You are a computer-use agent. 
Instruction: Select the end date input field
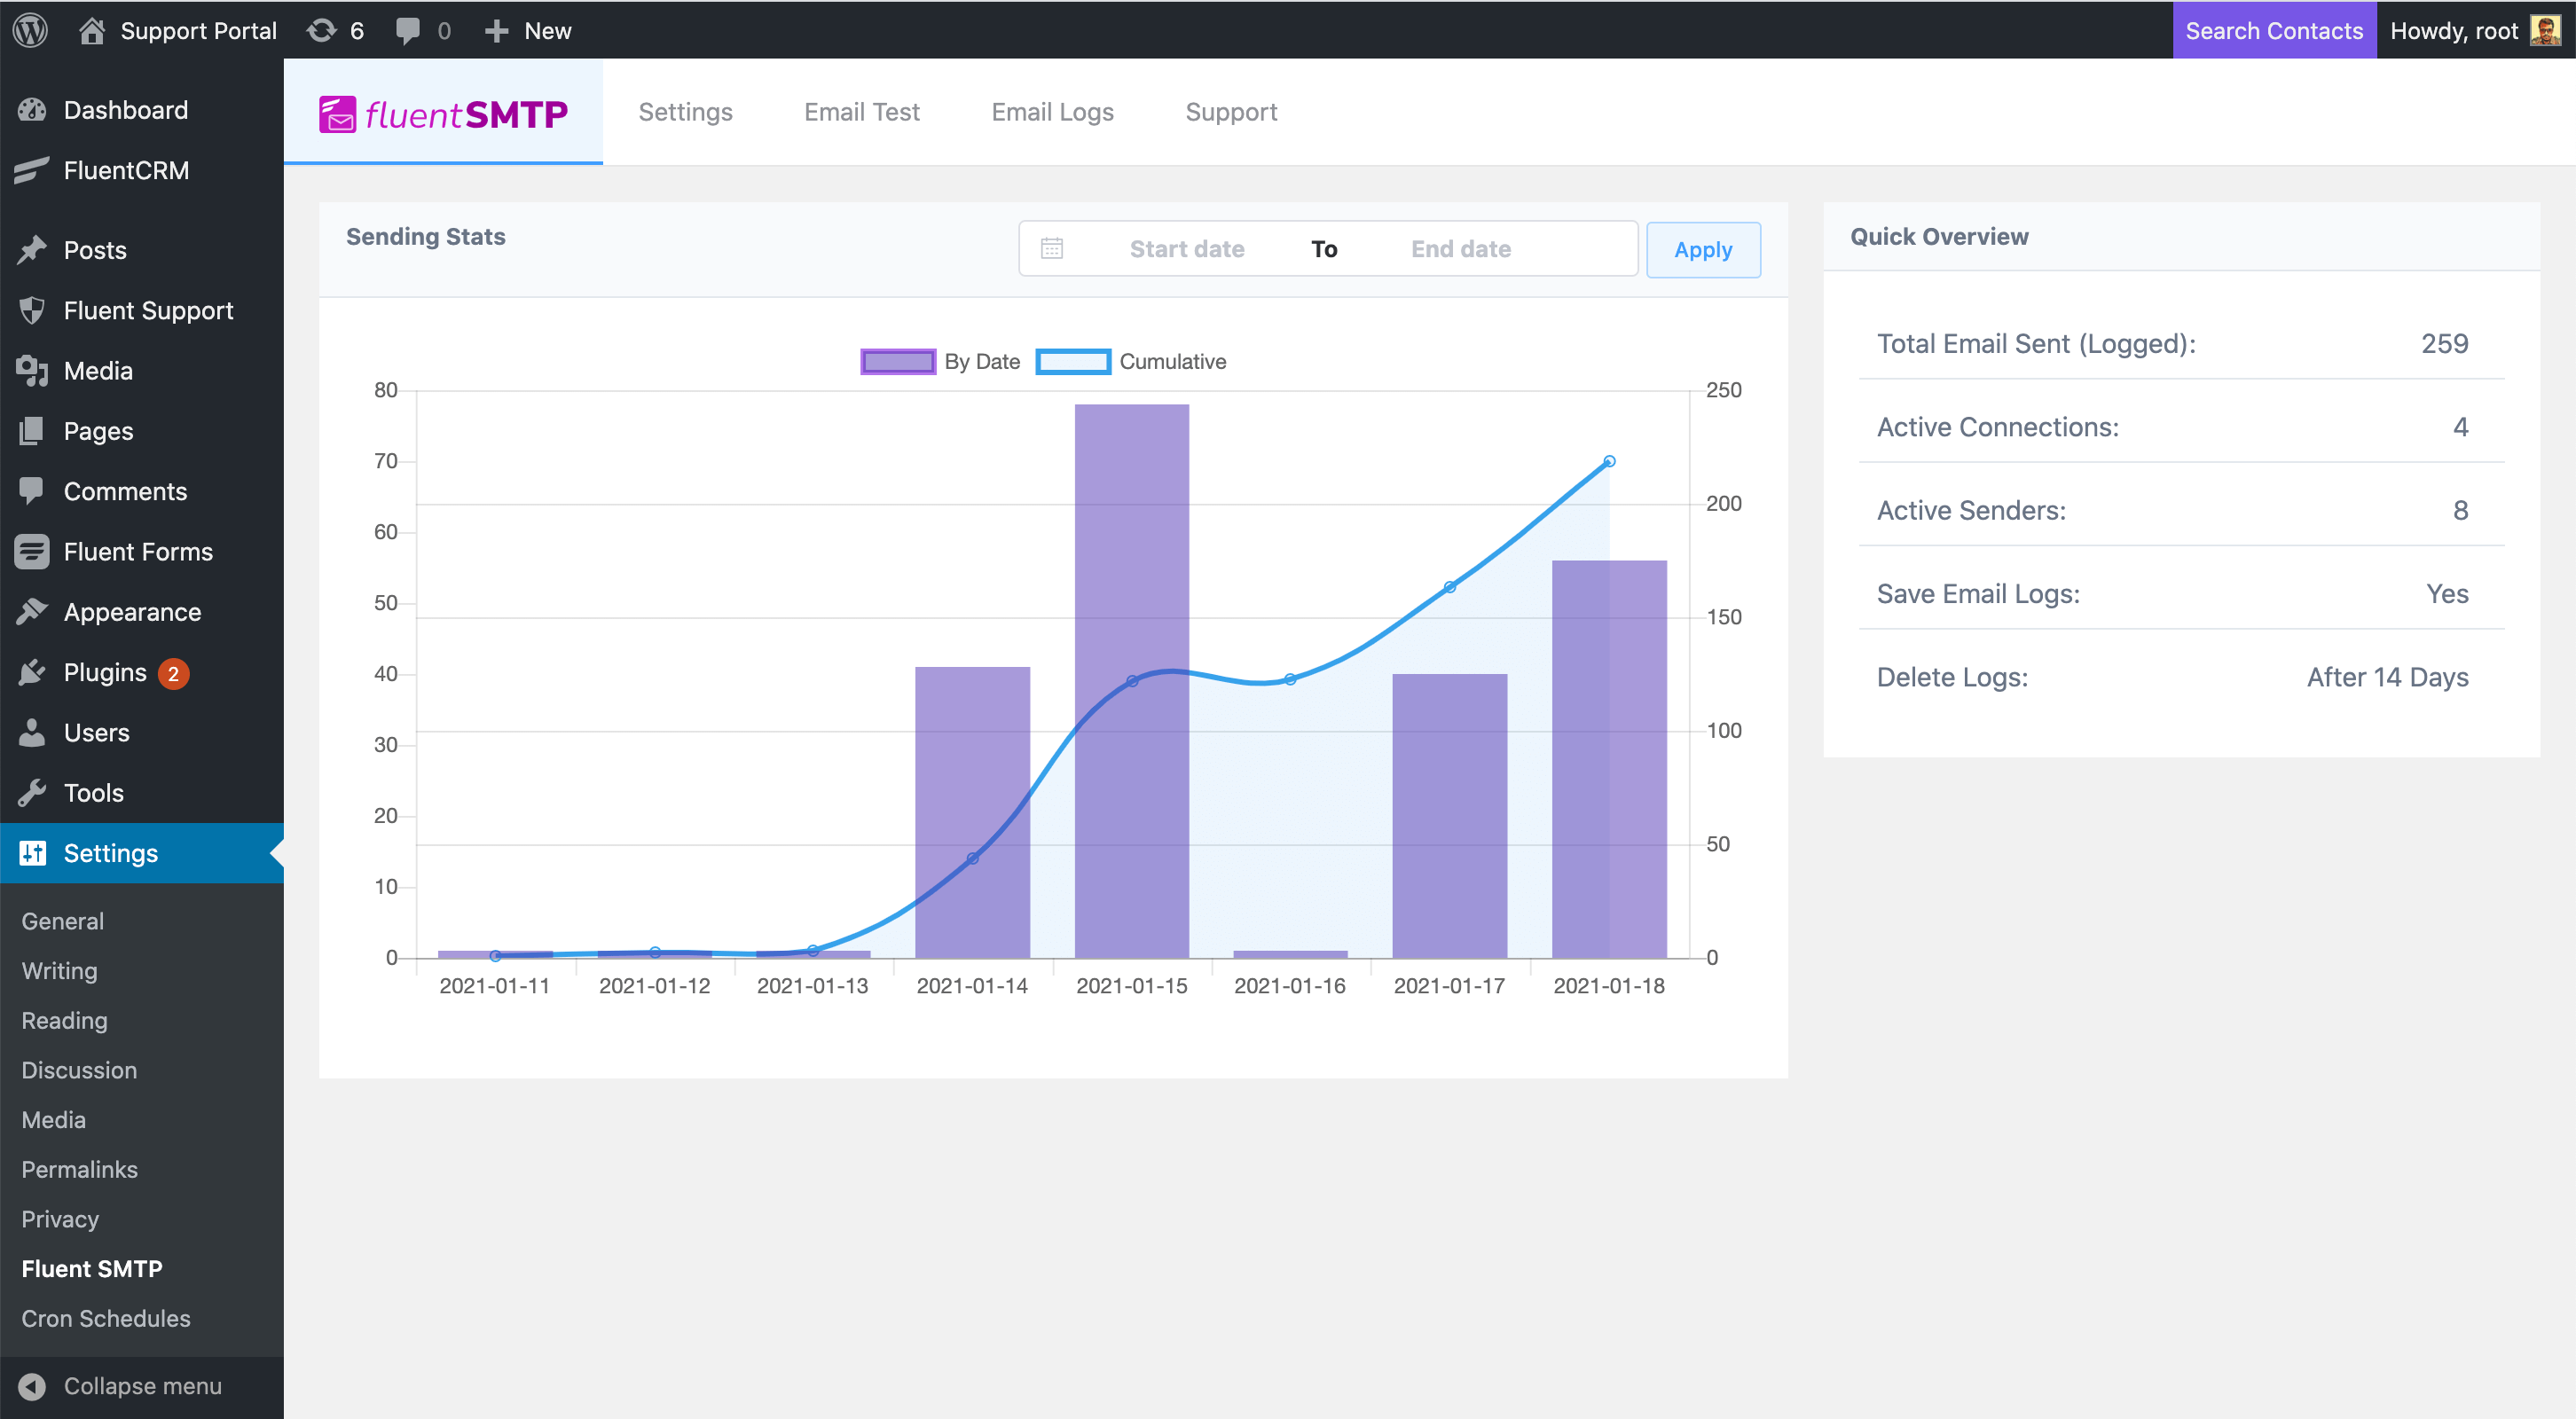pyautogui.click(x=1457, y=248)
